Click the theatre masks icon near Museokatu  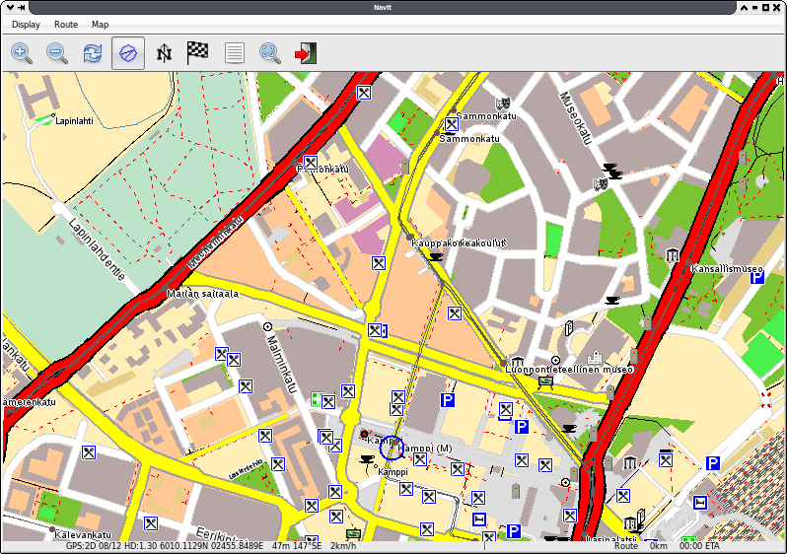pos(601,184)
